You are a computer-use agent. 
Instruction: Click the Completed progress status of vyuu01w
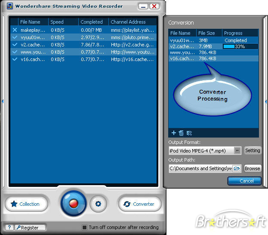click(x=236, y=40)
